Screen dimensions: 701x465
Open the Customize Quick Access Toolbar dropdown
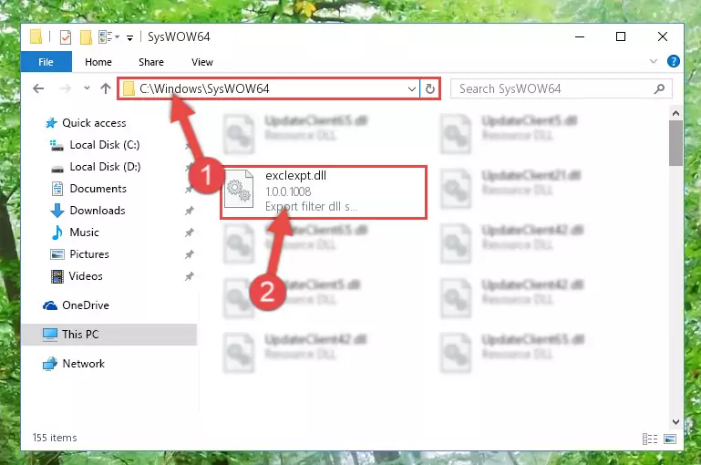point(129,38)
